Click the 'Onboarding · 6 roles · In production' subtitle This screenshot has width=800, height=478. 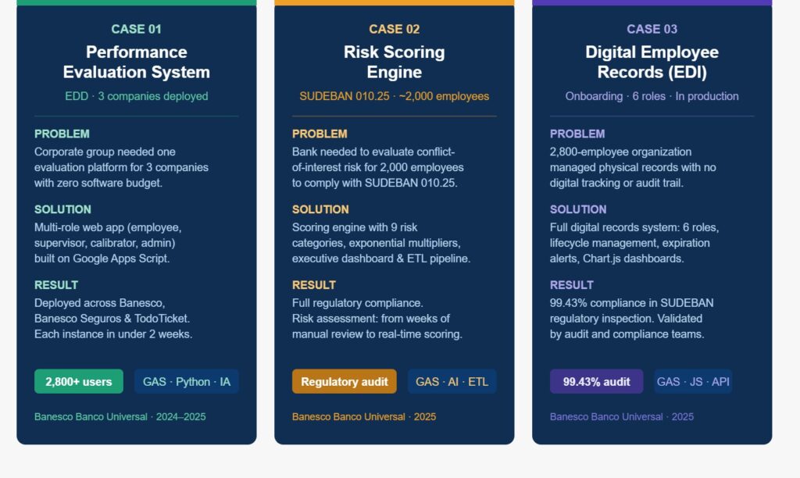click(652, 96)
